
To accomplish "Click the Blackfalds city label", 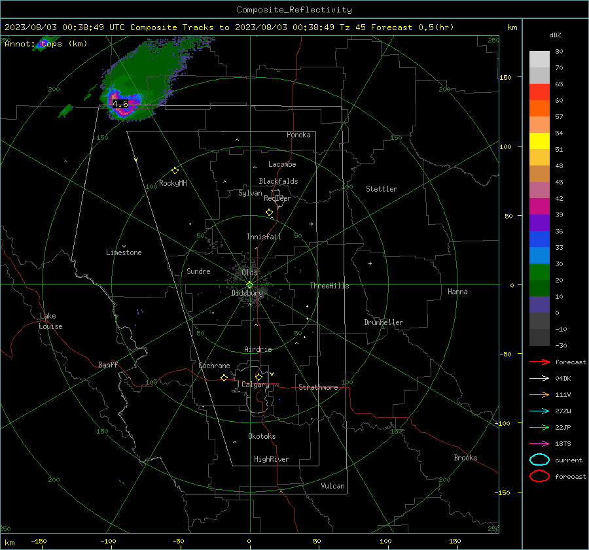I will pyautogui.click(x=278, y=181).
